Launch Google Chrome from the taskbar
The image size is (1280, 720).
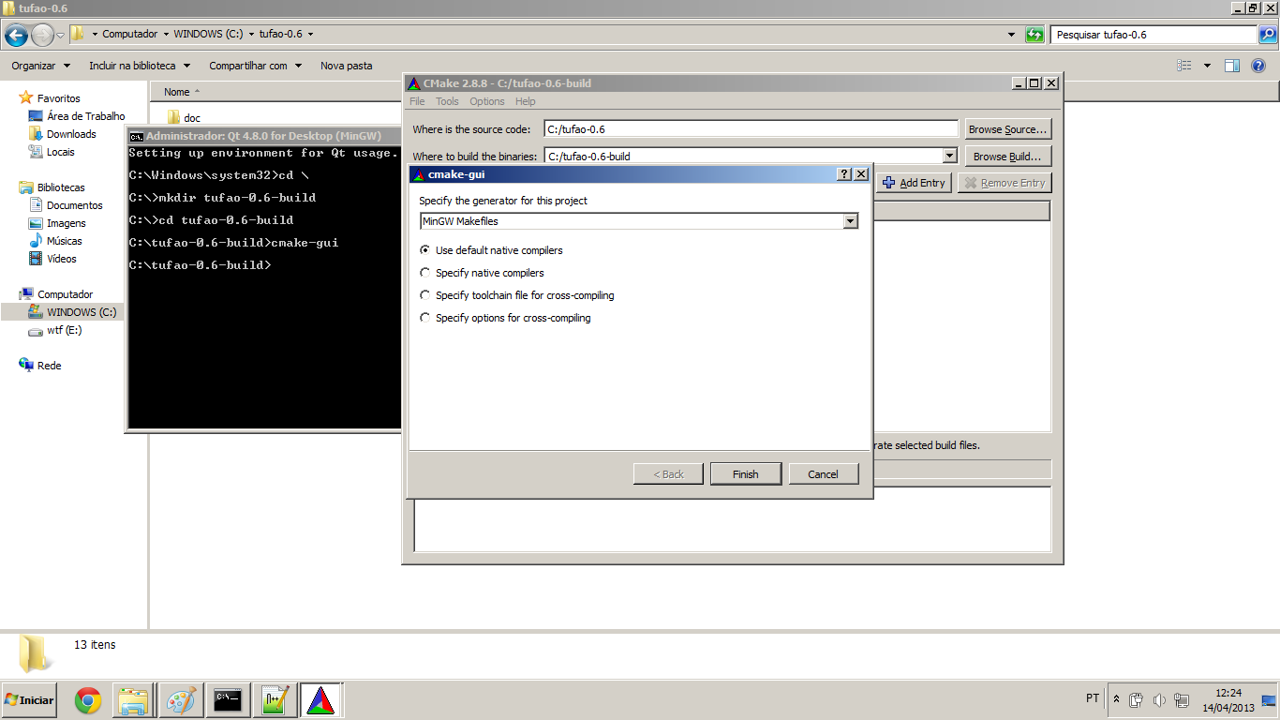pos(88,700)
